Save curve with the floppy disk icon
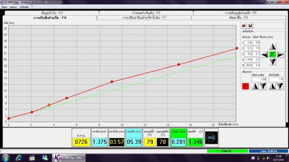Screen dimensions: 289x162 click(250, 25)
